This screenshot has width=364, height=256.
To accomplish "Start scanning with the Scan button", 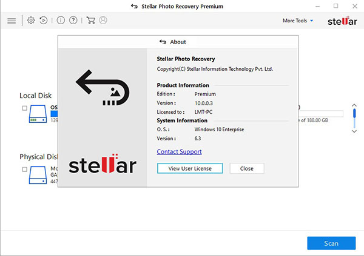I will tap(331, 243).
